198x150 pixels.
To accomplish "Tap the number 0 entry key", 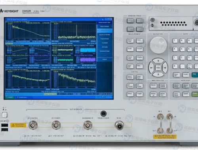I will point(175,66).
